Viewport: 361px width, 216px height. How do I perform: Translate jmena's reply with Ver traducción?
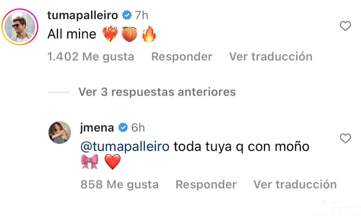coord(295,185)
